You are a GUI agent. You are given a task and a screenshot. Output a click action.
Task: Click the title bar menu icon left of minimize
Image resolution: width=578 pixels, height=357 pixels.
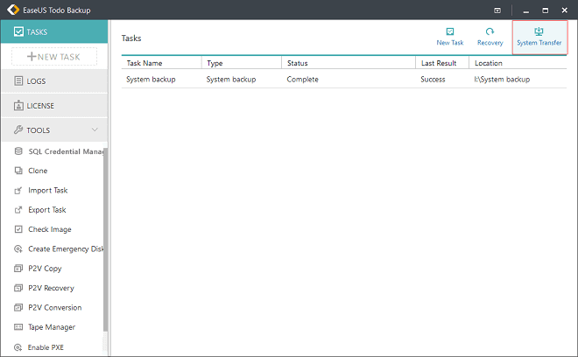(x=497, y=10)
